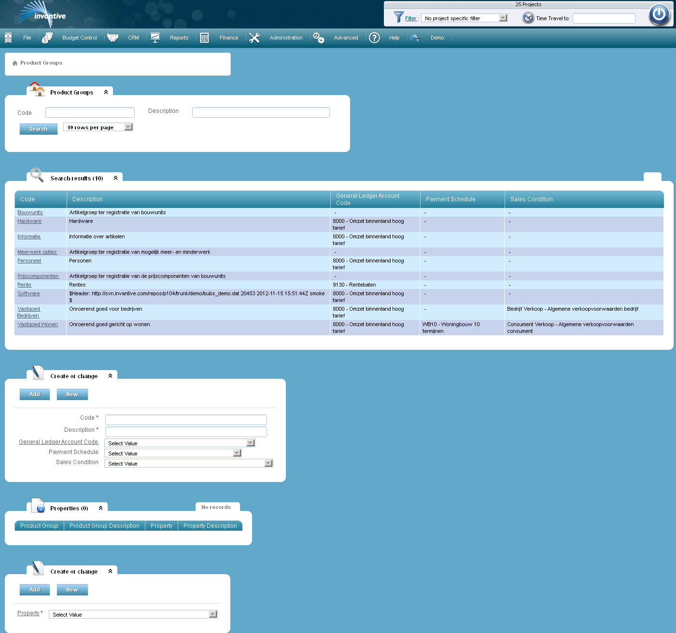Focus the Code search field
Image resolution: width=676 pixels, height=633 pixels.
tap(90, 112)
